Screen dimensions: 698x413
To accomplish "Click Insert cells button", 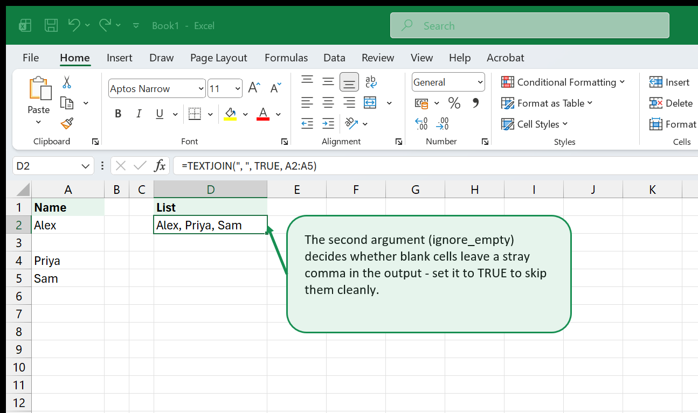I will coord(669,82).
